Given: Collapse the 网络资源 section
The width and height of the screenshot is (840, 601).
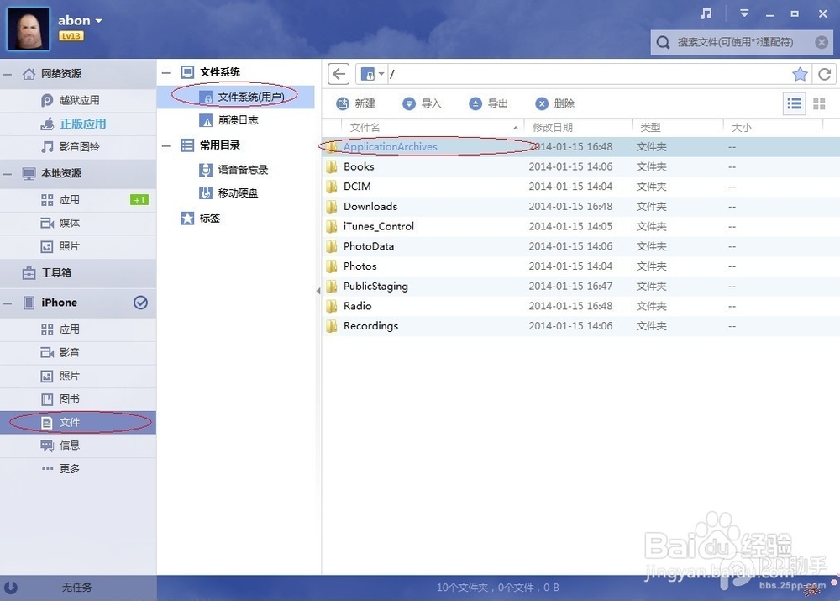Looking at the screenshot, I should coord(8,74).
